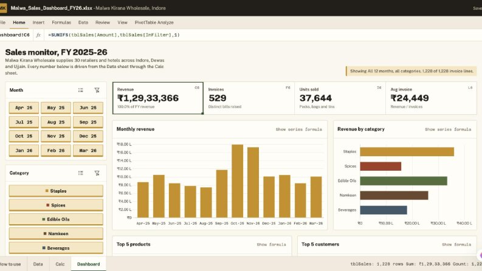Toggle multi-select in Month slicer
The height and width of the screenshot is (271, 482).
(x=81, y=90)
